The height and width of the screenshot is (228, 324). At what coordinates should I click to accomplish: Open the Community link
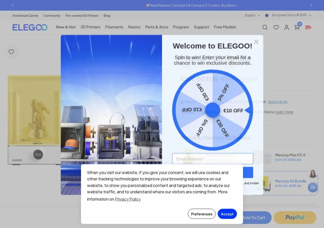coord(52,16)
